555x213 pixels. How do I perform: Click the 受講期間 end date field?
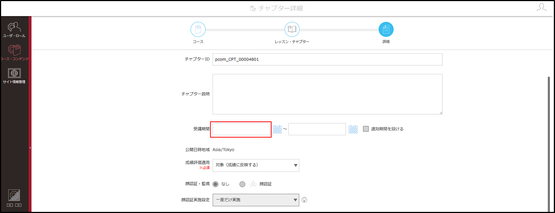317,129
